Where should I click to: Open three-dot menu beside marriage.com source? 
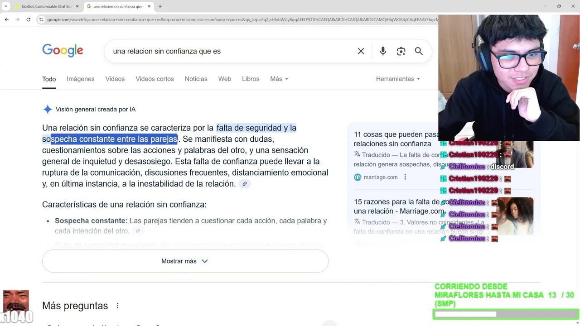(x=406, y=177)
